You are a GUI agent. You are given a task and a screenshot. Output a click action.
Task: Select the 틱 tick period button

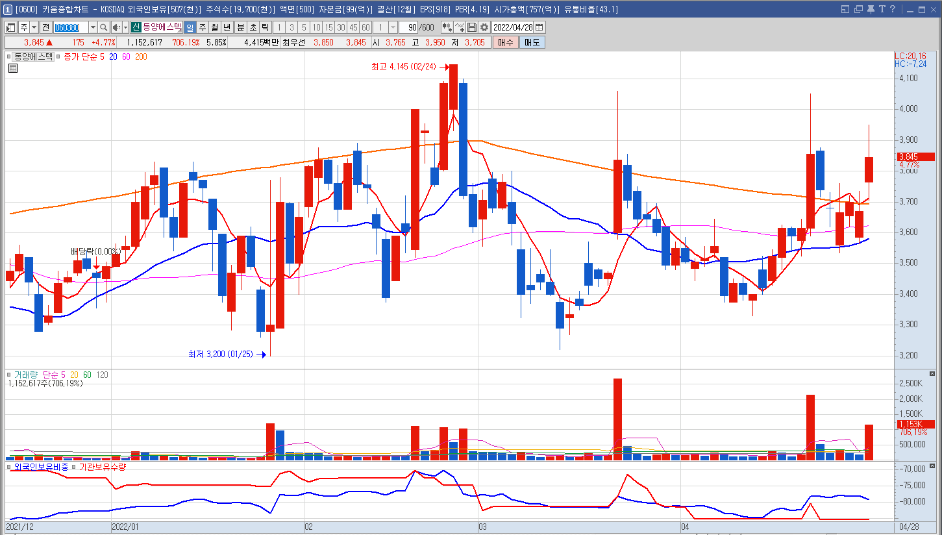265,27
